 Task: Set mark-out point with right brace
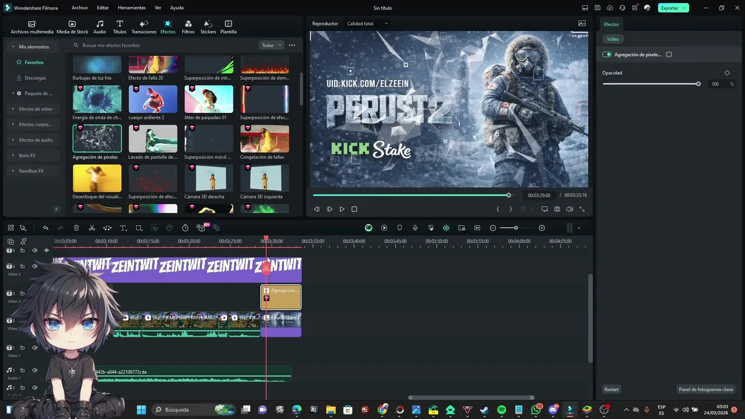tap(511, 209)
